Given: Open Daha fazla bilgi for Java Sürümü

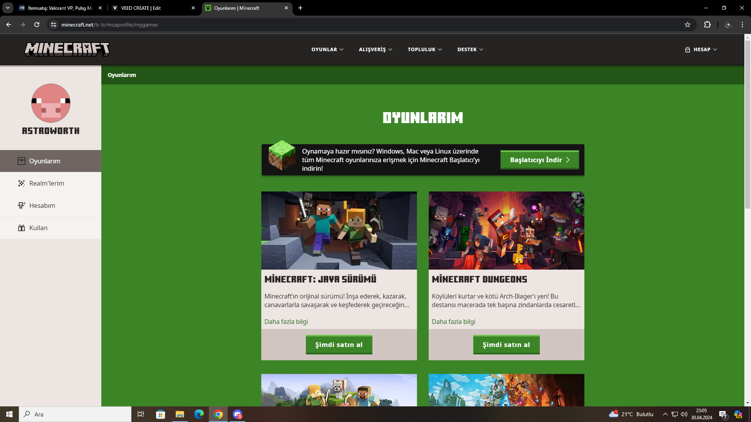Looking at the screenshot, I should 286,322.
